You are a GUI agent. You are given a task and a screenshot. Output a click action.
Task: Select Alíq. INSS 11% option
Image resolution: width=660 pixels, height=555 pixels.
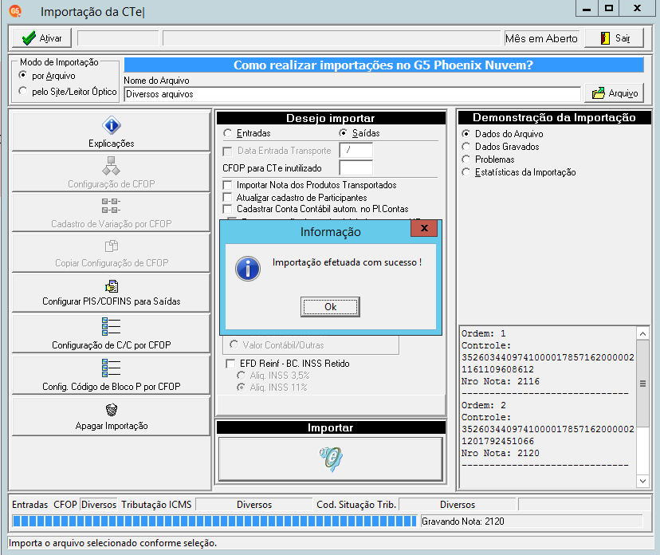pos(241,387)
